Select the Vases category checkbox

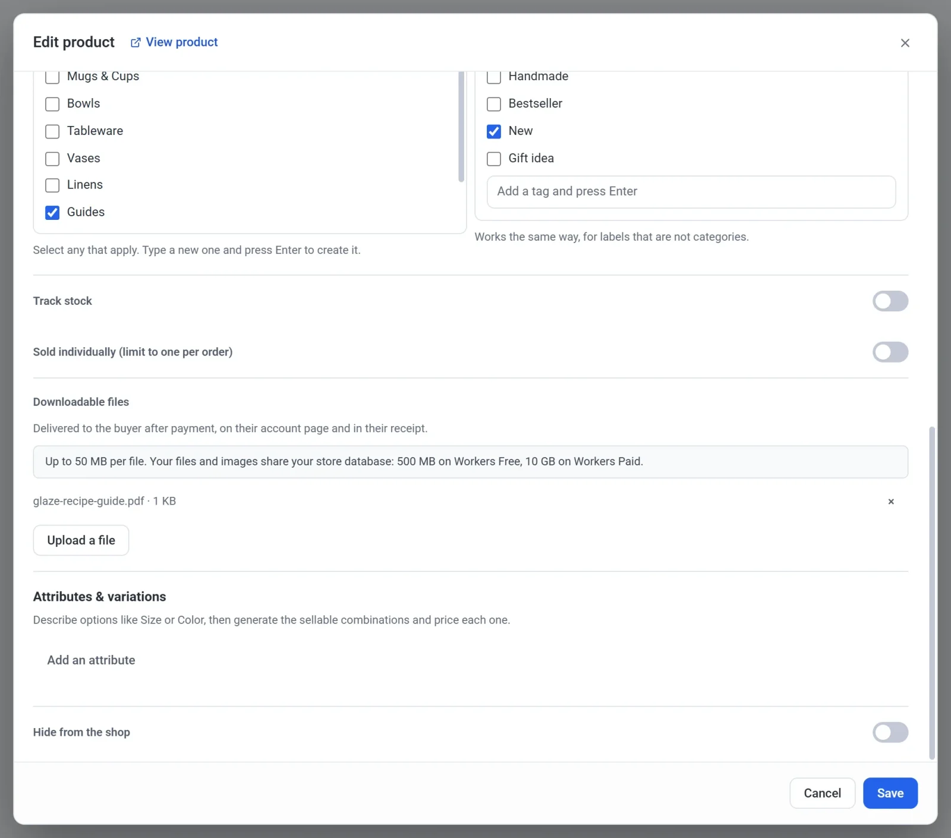click(x=52, y=159)
